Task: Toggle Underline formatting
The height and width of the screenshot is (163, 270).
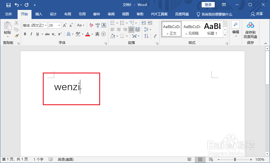Action: pyautogui.click(x=37, y=34)
